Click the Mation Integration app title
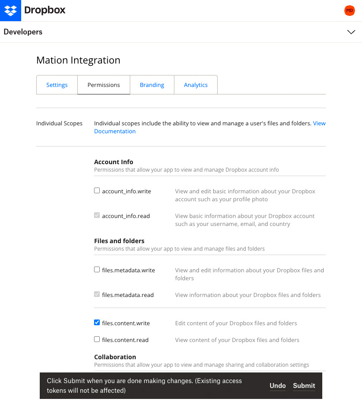The height and width of the screenshot is (406, 362). point(78,60)
